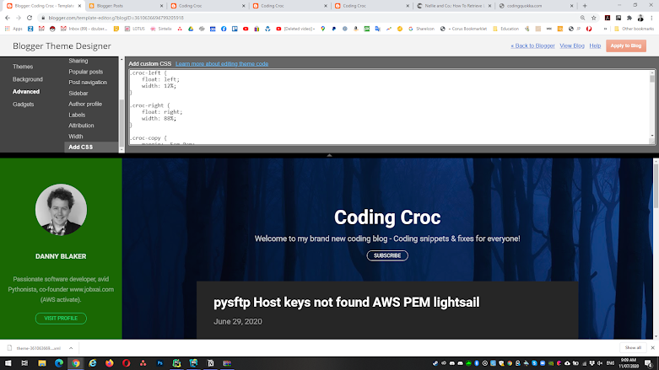The height and width of the screenshot is (370, 659).
Task: Switch to Chrome in the taskbar
Action: 76,363
